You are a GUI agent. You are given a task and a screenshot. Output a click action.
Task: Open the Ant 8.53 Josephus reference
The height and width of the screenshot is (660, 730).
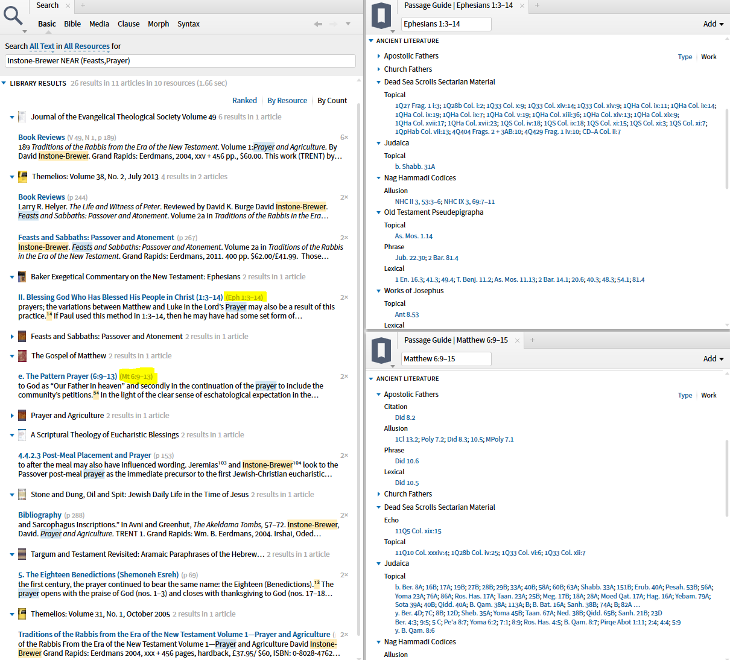coord(407,314)
